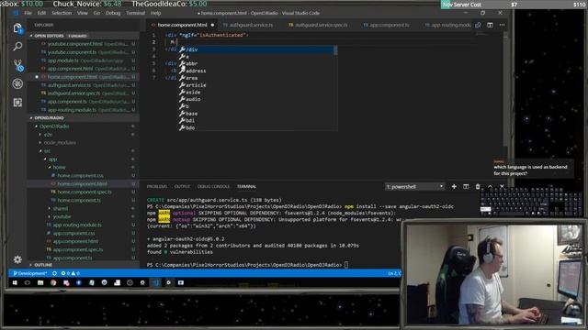The width and height of the screenshot is (588, 330).
Task: Select /div in the autocomplete list
Action: point(256,49)
